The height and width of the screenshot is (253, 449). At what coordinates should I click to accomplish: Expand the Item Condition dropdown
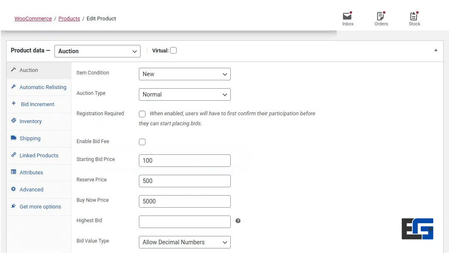185,74
